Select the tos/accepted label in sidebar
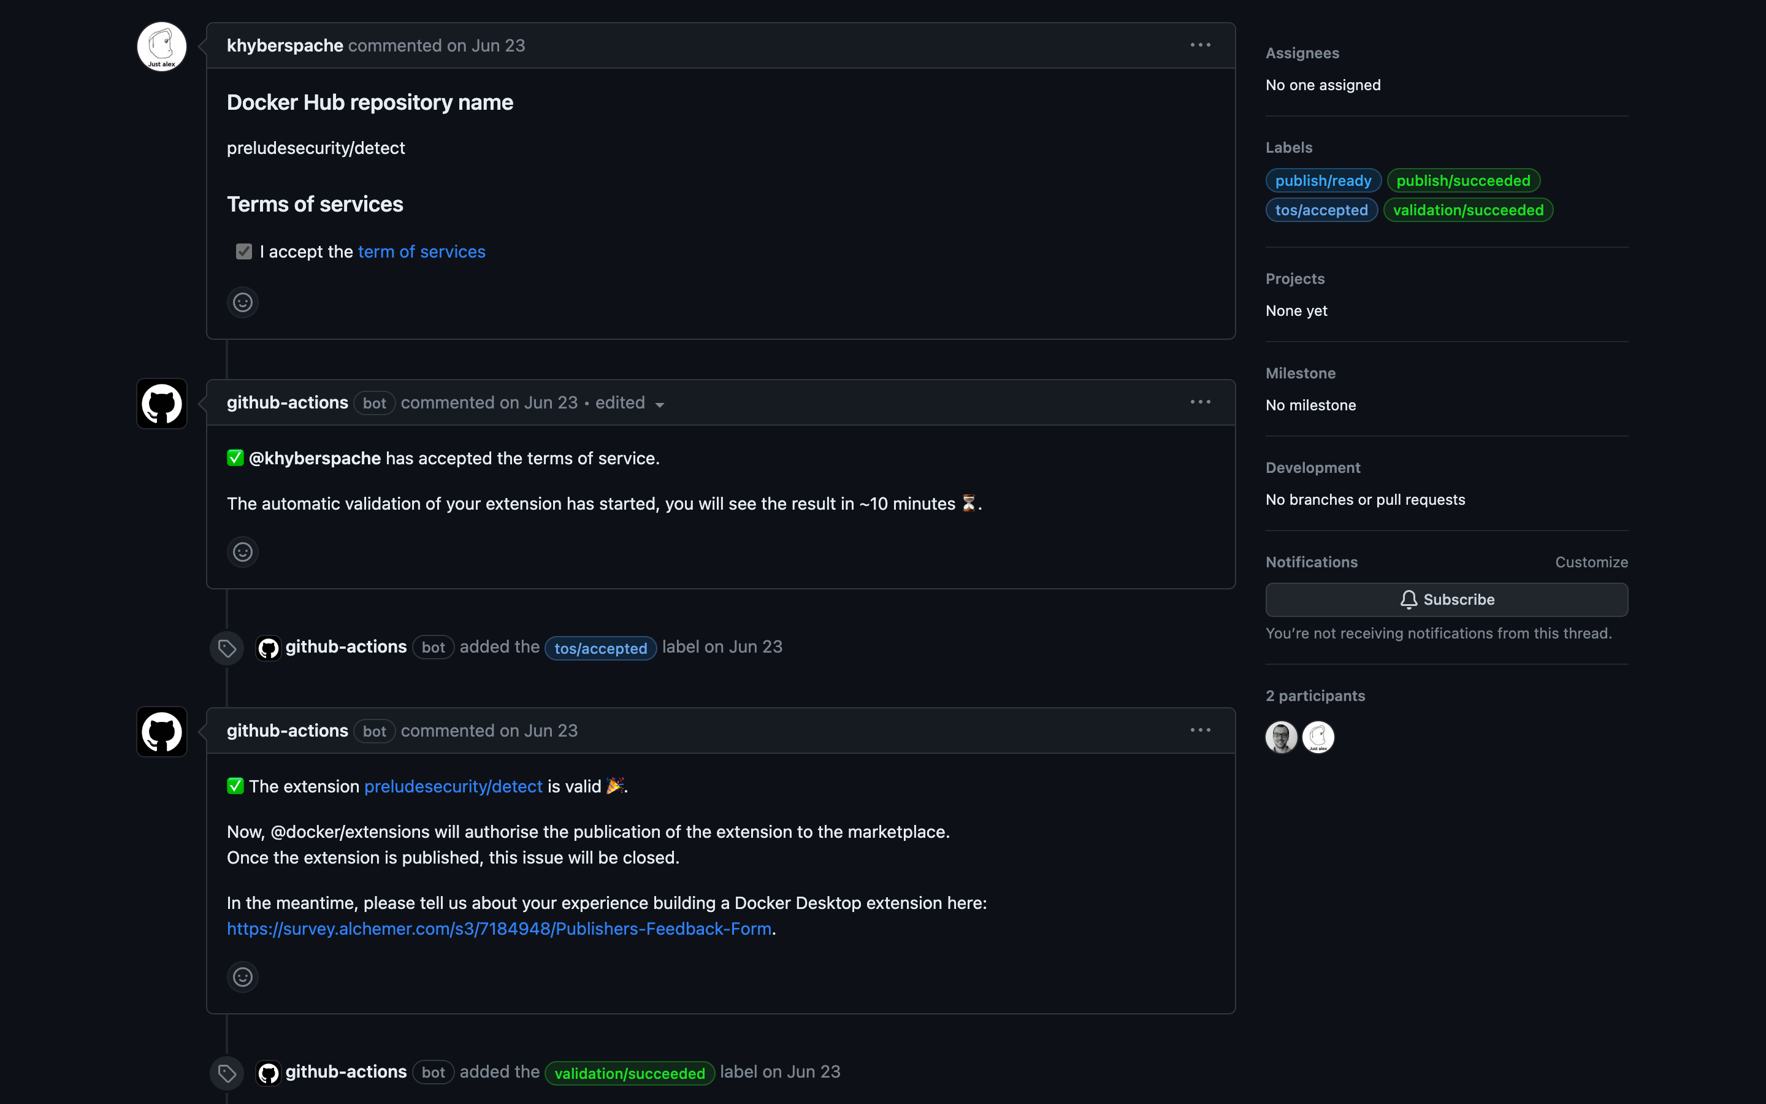1766x1104 pixels. 1321,210
